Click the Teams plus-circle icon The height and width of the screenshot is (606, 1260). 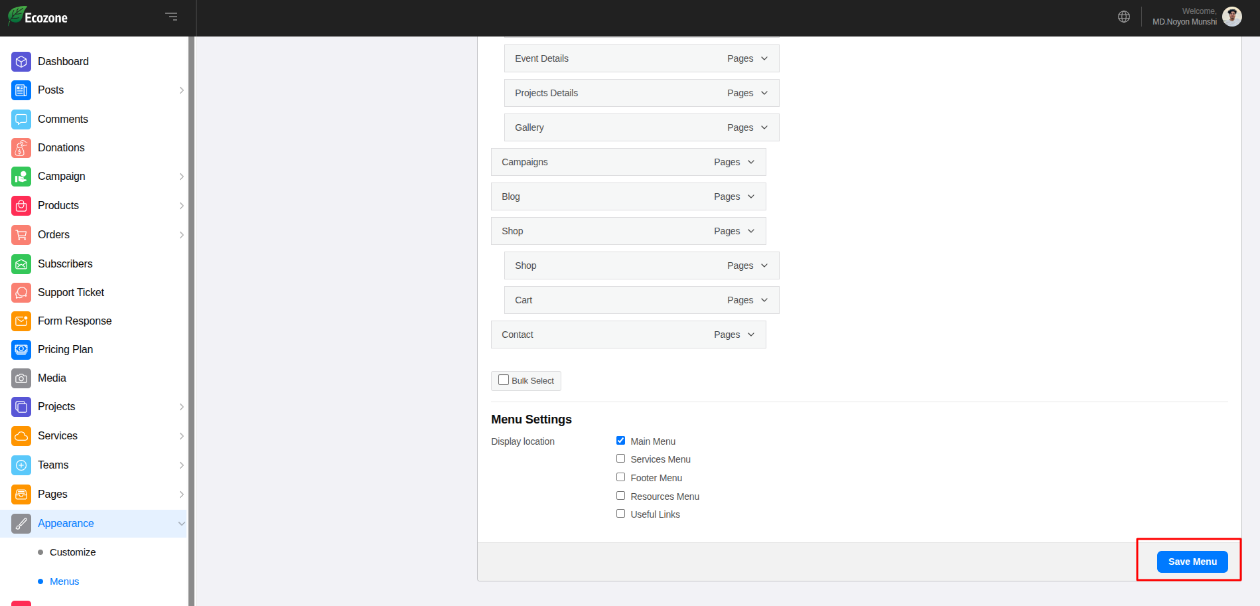pos(21,465)
